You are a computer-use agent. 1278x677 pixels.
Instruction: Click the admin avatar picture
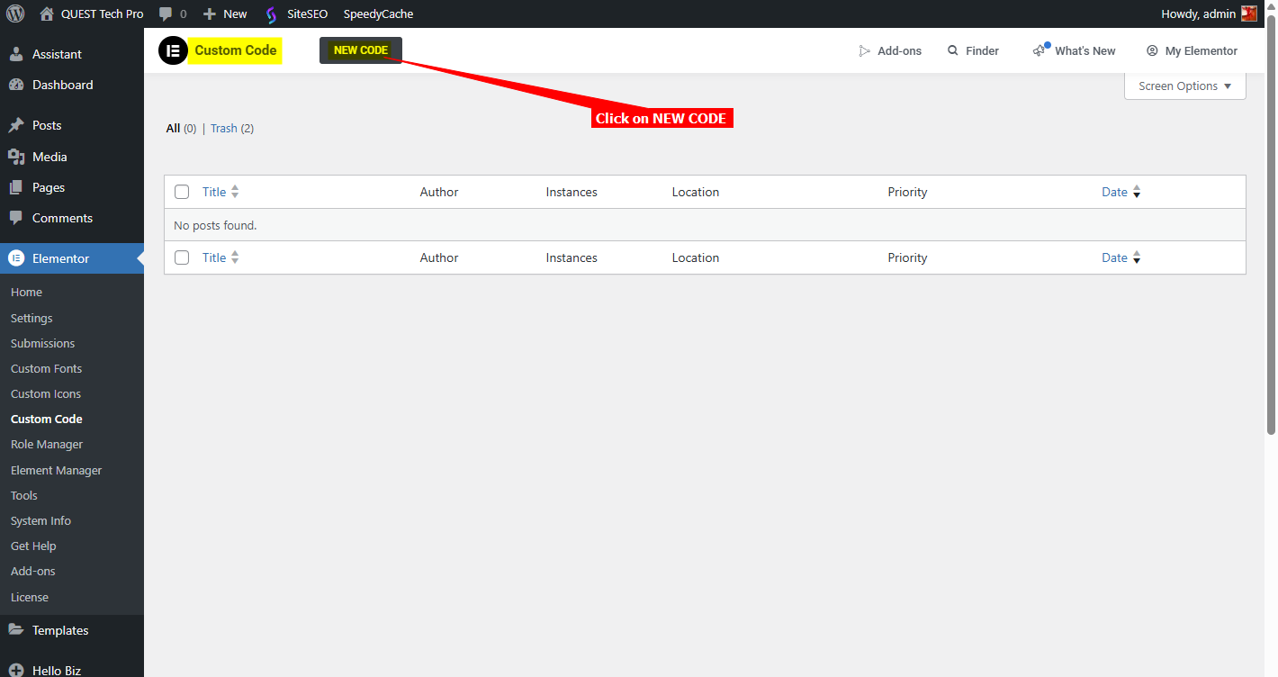pyautogui.click(x=1249, y=14)
